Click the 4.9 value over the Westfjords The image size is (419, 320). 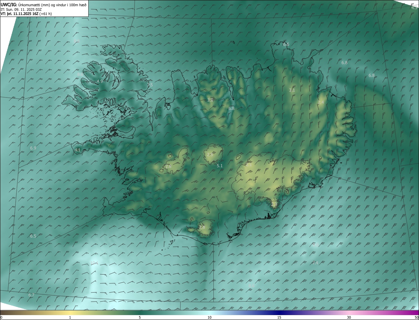coord(100,81)
